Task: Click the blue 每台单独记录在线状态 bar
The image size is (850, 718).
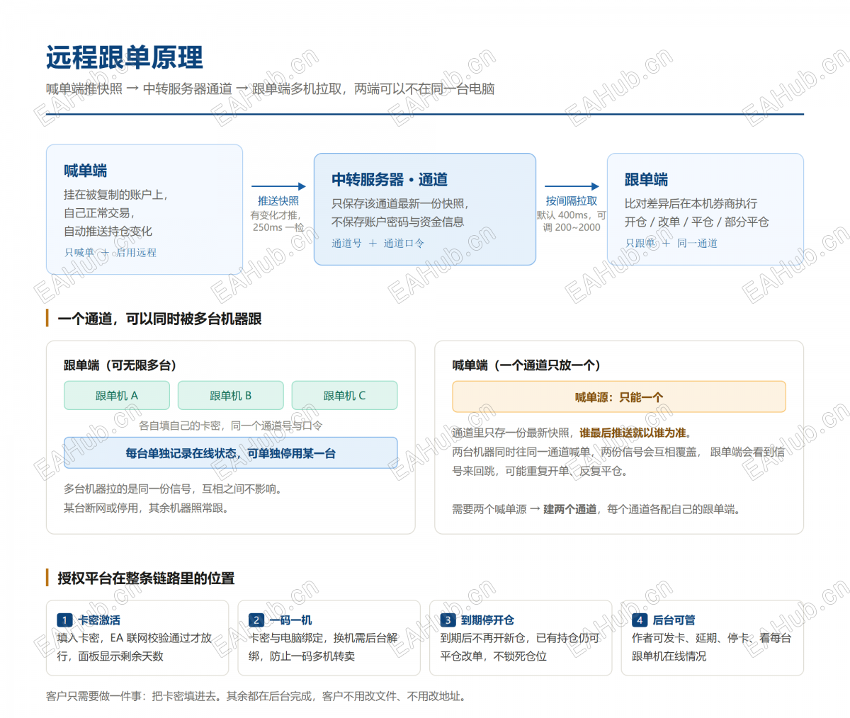Action: 231,452
